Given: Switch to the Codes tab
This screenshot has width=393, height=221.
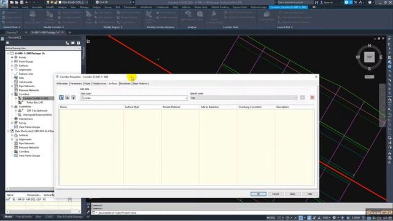Looking at the screenshot, I should [87, 83].
